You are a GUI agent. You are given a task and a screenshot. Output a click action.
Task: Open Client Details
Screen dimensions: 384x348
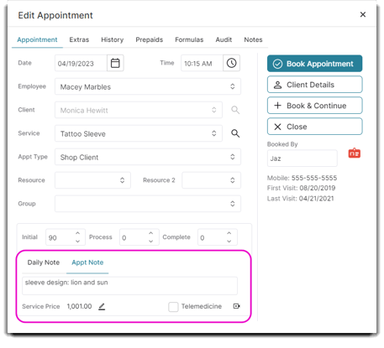click(x=314, y=85)
